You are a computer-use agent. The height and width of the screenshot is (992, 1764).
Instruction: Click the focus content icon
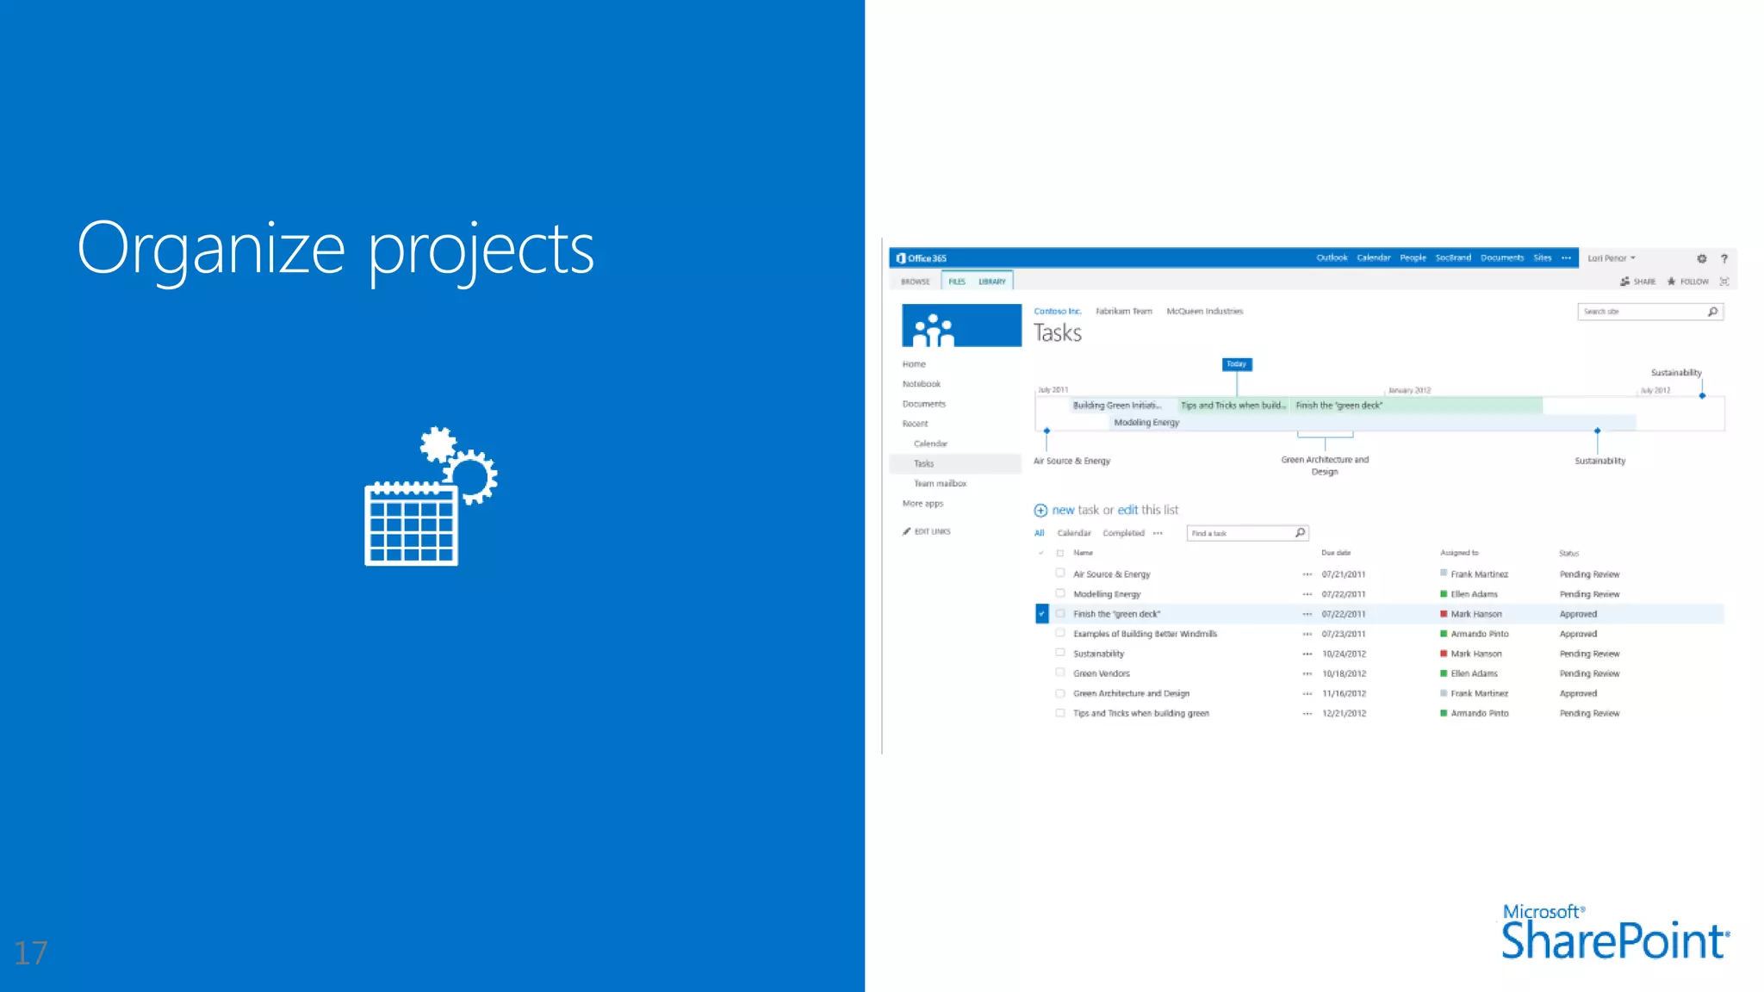(1724, 282)
